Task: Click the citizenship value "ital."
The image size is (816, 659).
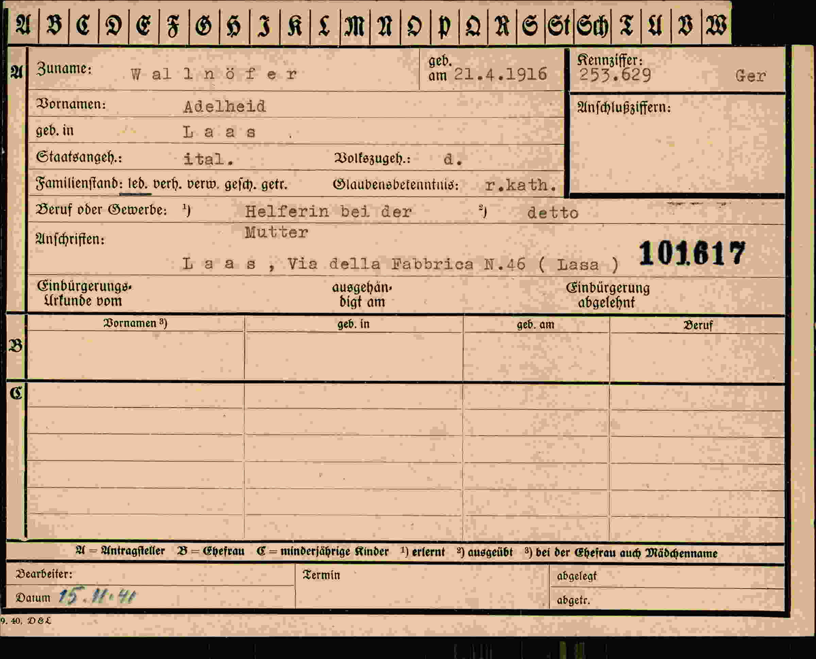Action: (208, 159)
